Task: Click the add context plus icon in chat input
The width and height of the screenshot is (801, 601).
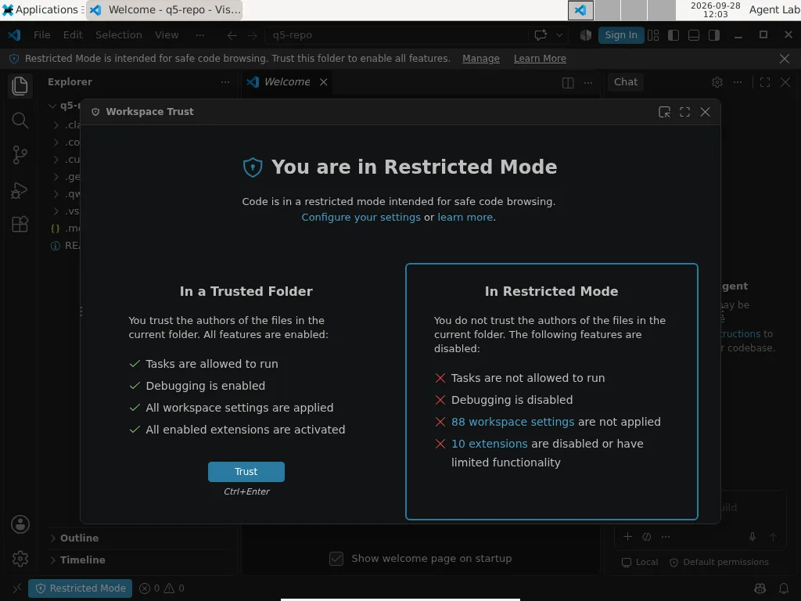Action: point(628,537)
